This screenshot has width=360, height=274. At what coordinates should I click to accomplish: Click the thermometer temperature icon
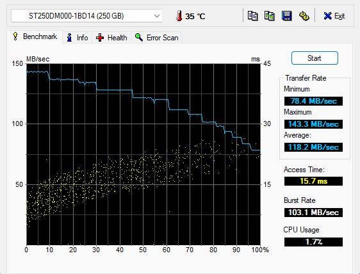coord(179,16)
